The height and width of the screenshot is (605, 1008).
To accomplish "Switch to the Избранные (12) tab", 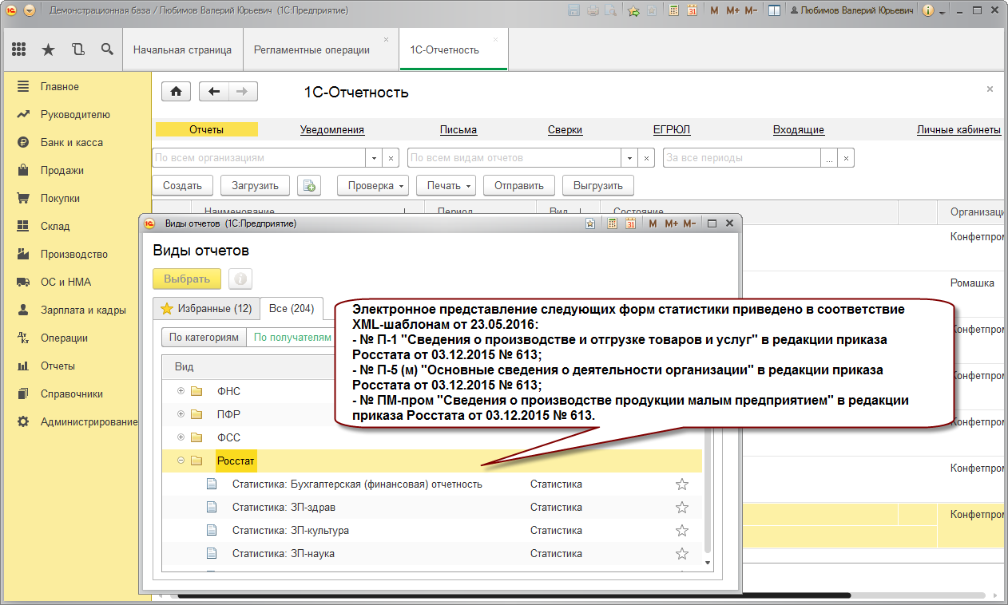I will coord(206,308).
